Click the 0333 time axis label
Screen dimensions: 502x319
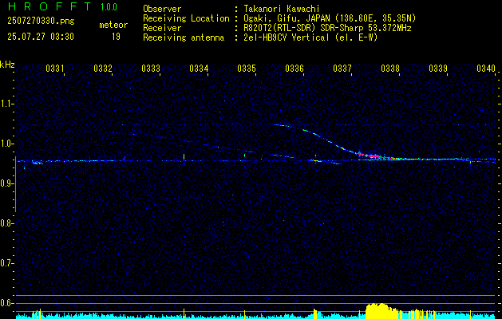(151, 68)
